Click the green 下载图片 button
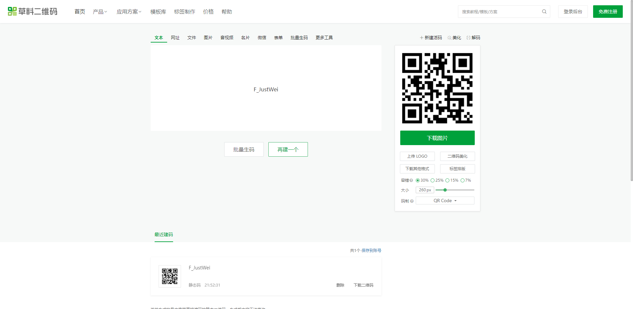This screenshot has width=633, height=309. [437, 138]
